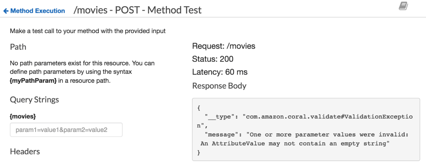Click the opening brace of the response JSON
Screen dimensions: 426x165
[198, 108]
